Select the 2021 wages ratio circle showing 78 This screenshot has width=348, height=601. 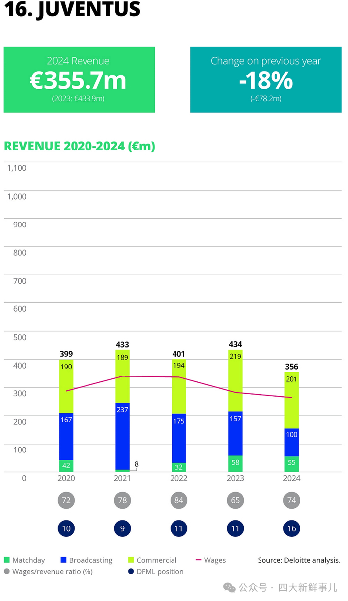[122, 500]
